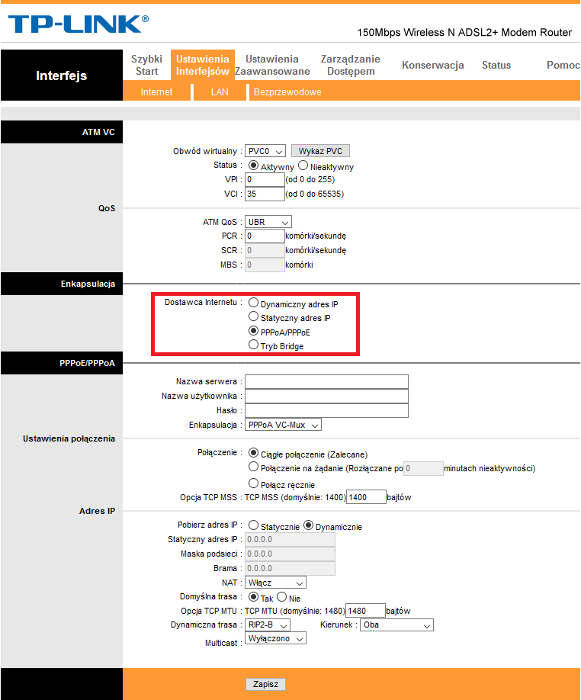
Task: Go to Bezprzewodowe submenu
Action: [x=287, y=92]
